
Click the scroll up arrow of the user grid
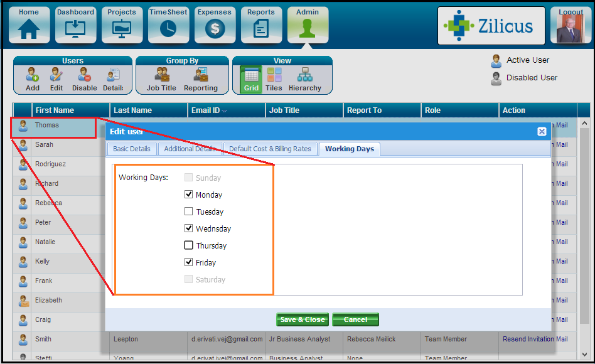[x=586, y=124]
